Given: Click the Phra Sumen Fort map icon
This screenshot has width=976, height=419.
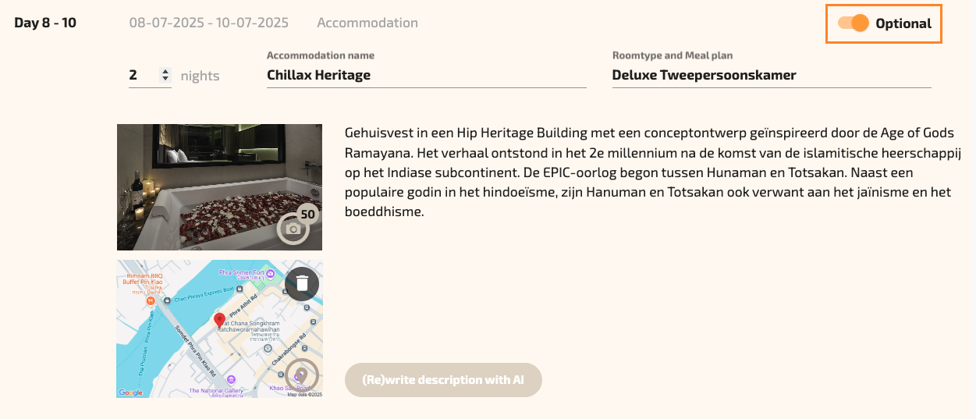Looking at the screenshot, I should pos(270,275).
